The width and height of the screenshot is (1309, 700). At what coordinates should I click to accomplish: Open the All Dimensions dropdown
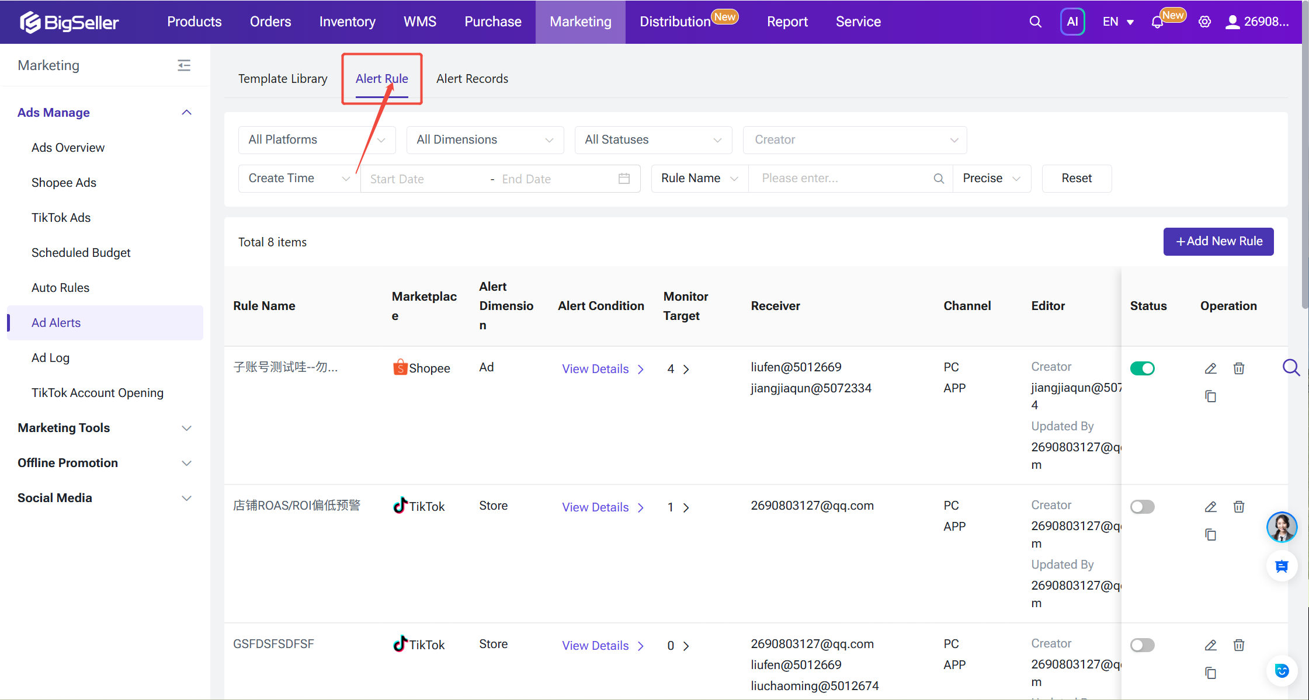pos(485,140)
